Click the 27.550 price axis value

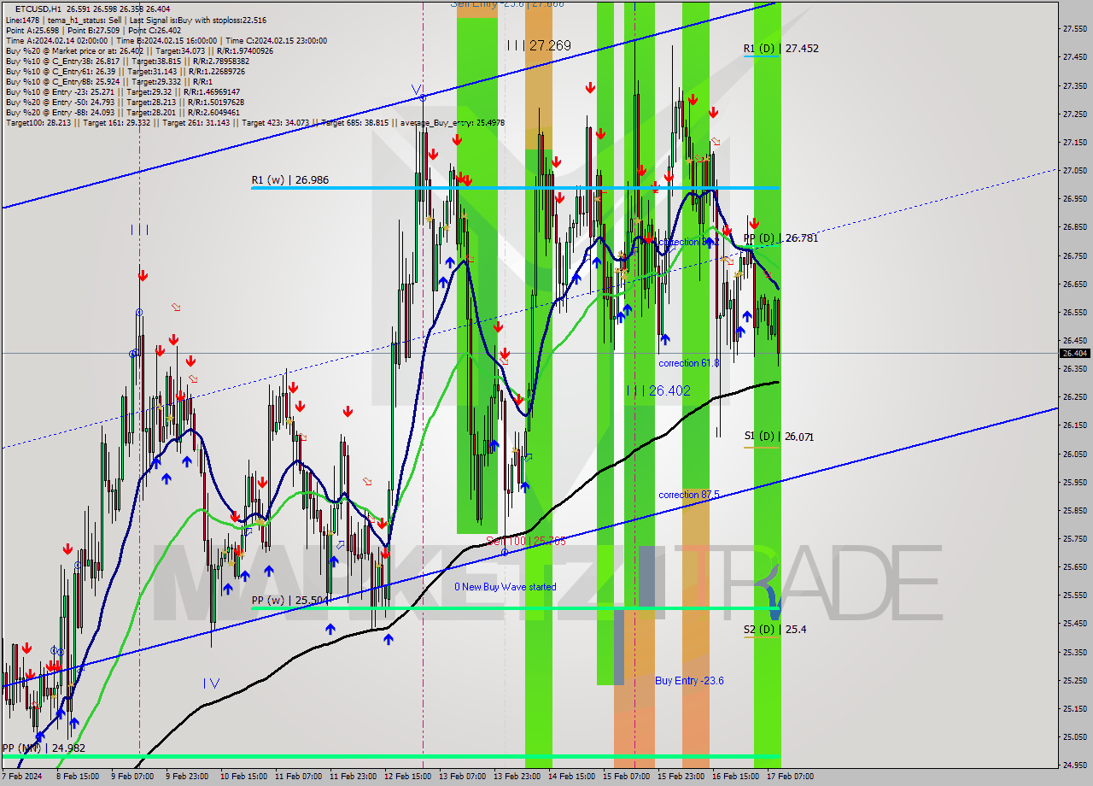click(1074, 29)
